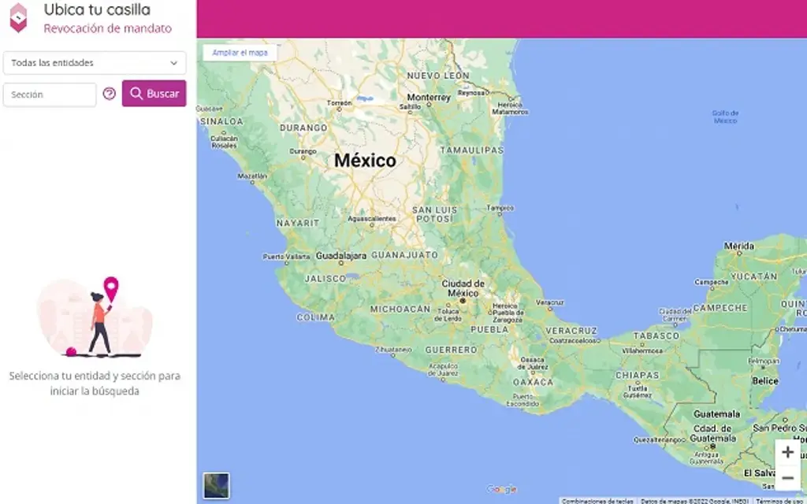Click the SINALOA state label
The height and width of the screenshot is (504, 807).
(x=221, y=121)
